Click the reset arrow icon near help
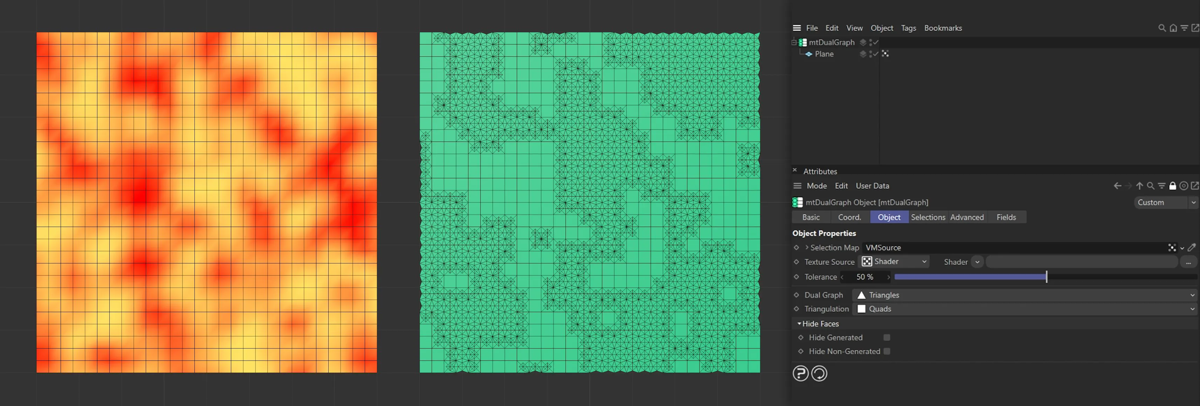The image size is (1200, 406). (x=819, y=373)
